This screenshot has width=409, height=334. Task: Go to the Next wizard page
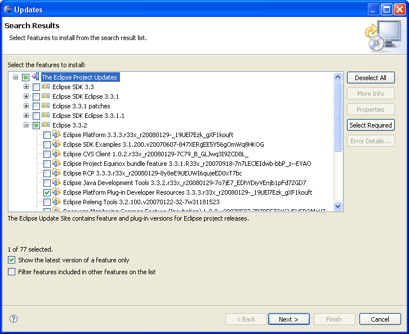coord(289,319)
